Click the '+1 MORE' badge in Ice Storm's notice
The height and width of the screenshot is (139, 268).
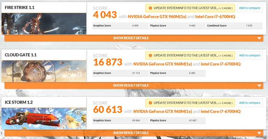(x=226, y=103)
